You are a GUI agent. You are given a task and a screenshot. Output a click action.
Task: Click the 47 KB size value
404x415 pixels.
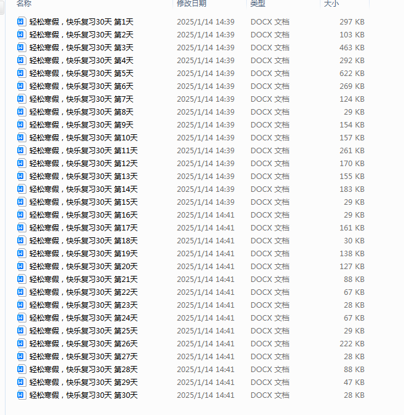354,383
